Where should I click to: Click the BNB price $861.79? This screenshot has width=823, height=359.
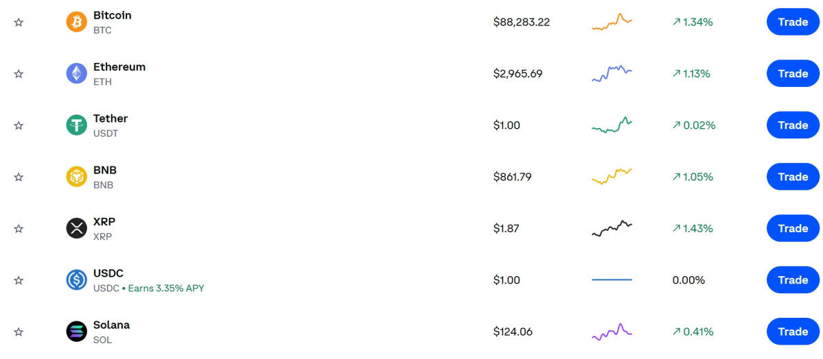pyautogui.click(x=512, y=177)
